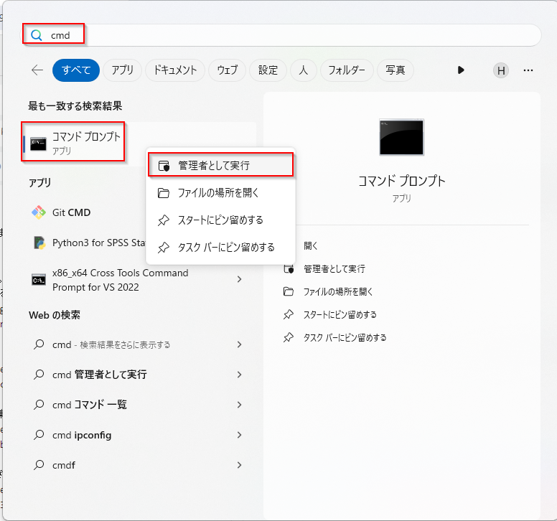Choose スタートにピン留めする in the context menu

click(x=220, y=220)
